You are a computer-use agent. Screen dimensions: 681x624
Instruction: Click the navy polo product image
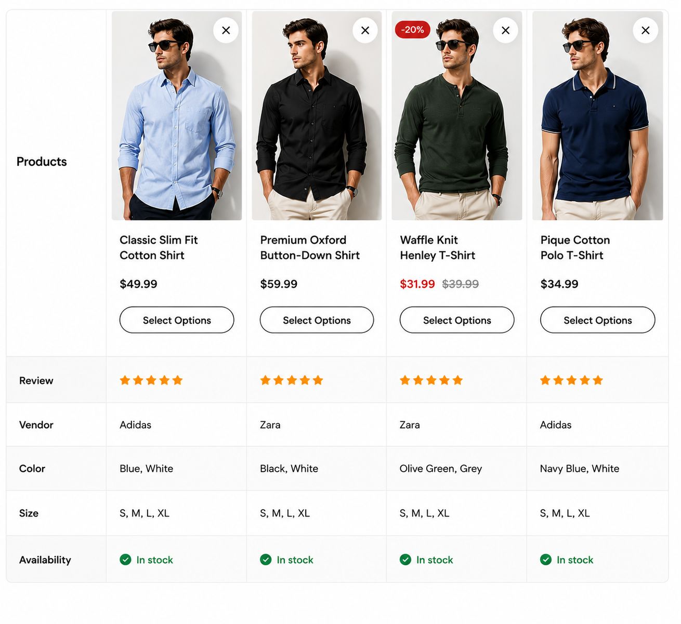coord(598,116)
